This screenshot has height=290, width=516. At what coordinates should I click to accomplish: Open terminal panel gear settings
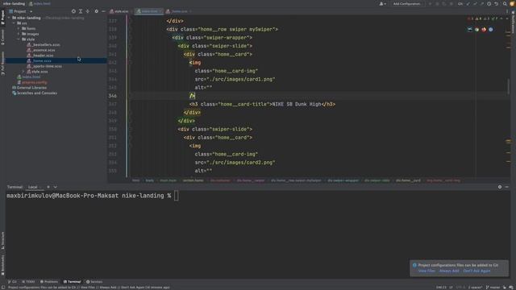(x=500, y=187)
